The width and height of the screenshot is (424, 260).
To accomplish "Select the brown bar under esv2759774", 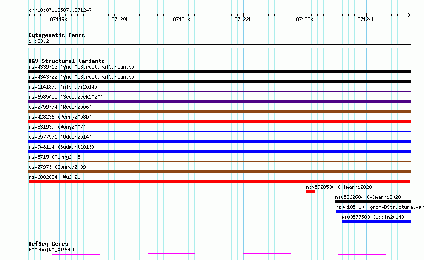I will [219, 112].
